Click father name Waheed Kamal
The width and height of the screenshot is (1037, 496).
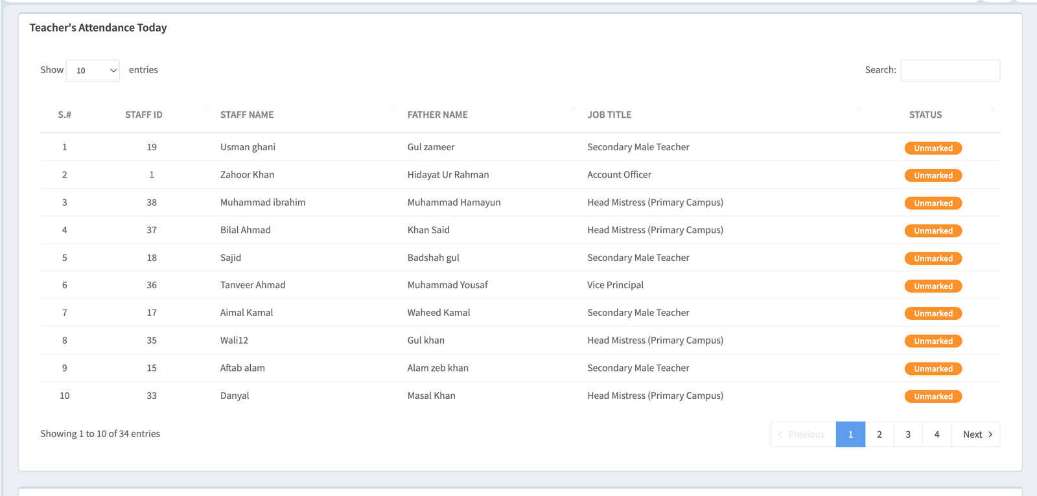[x=439, y=313]
